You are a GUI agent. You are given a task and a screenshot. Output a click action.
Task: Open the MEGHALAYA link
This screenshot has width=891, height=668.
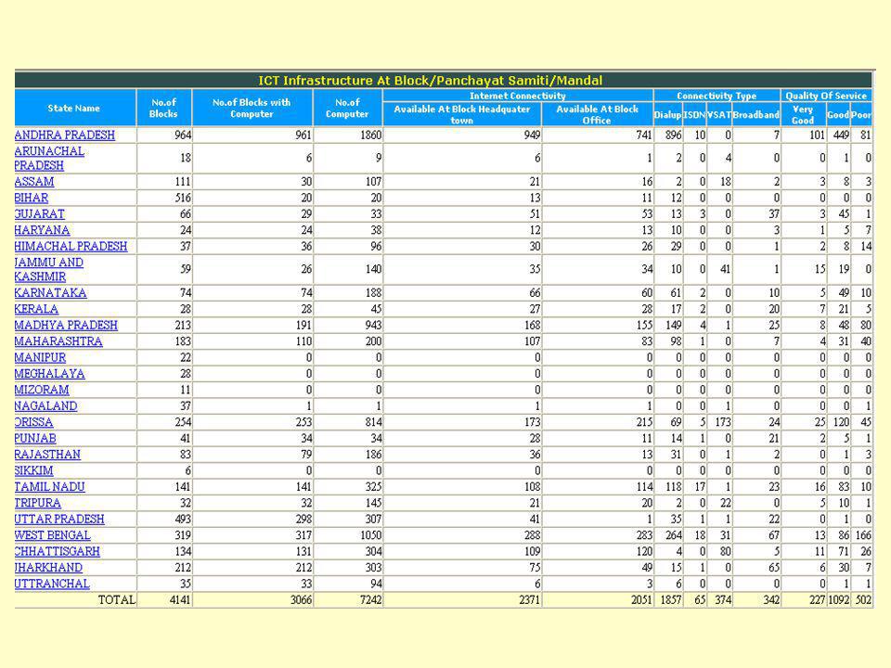50,374
